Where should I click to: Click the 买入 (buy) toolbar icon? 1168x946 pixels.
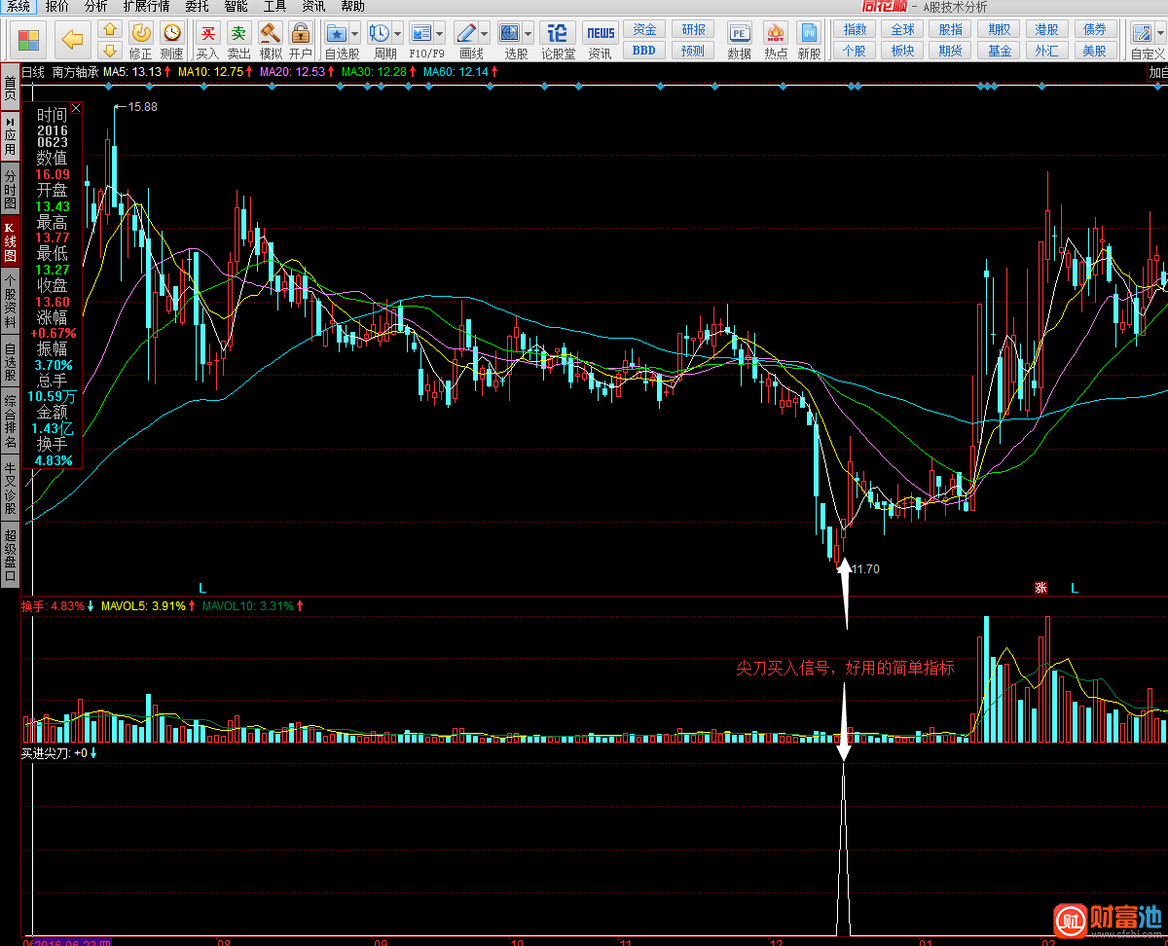pos(207,35)
